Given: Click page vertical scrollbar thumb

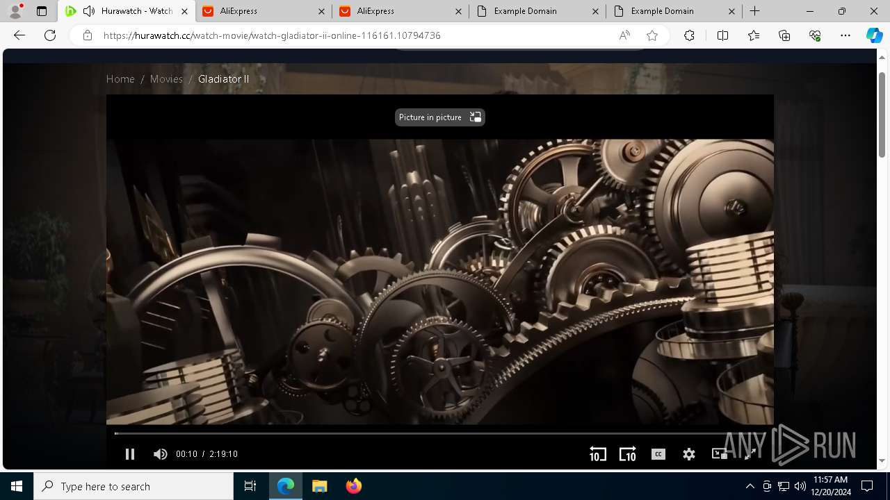Looking at the screenshot, I should click(882, 115).
